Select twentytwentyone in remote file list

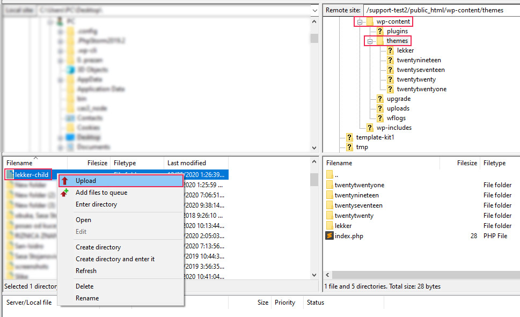[x=360, y=185]
